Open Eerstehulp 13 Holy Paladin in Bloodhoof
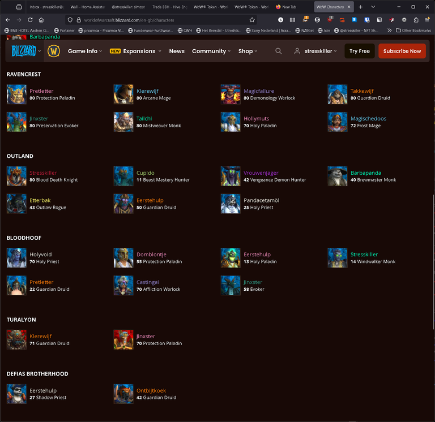The image size is (435, 422). pyautogui.click(x=249, y=258)
